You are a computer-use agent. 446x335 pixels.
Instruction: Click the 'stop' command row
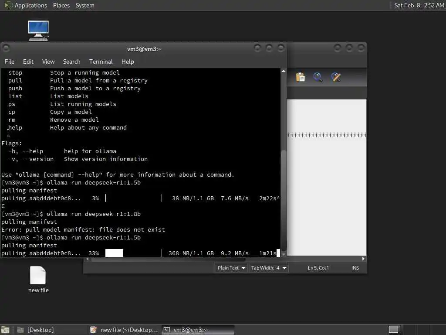click(x=64, y=73)
